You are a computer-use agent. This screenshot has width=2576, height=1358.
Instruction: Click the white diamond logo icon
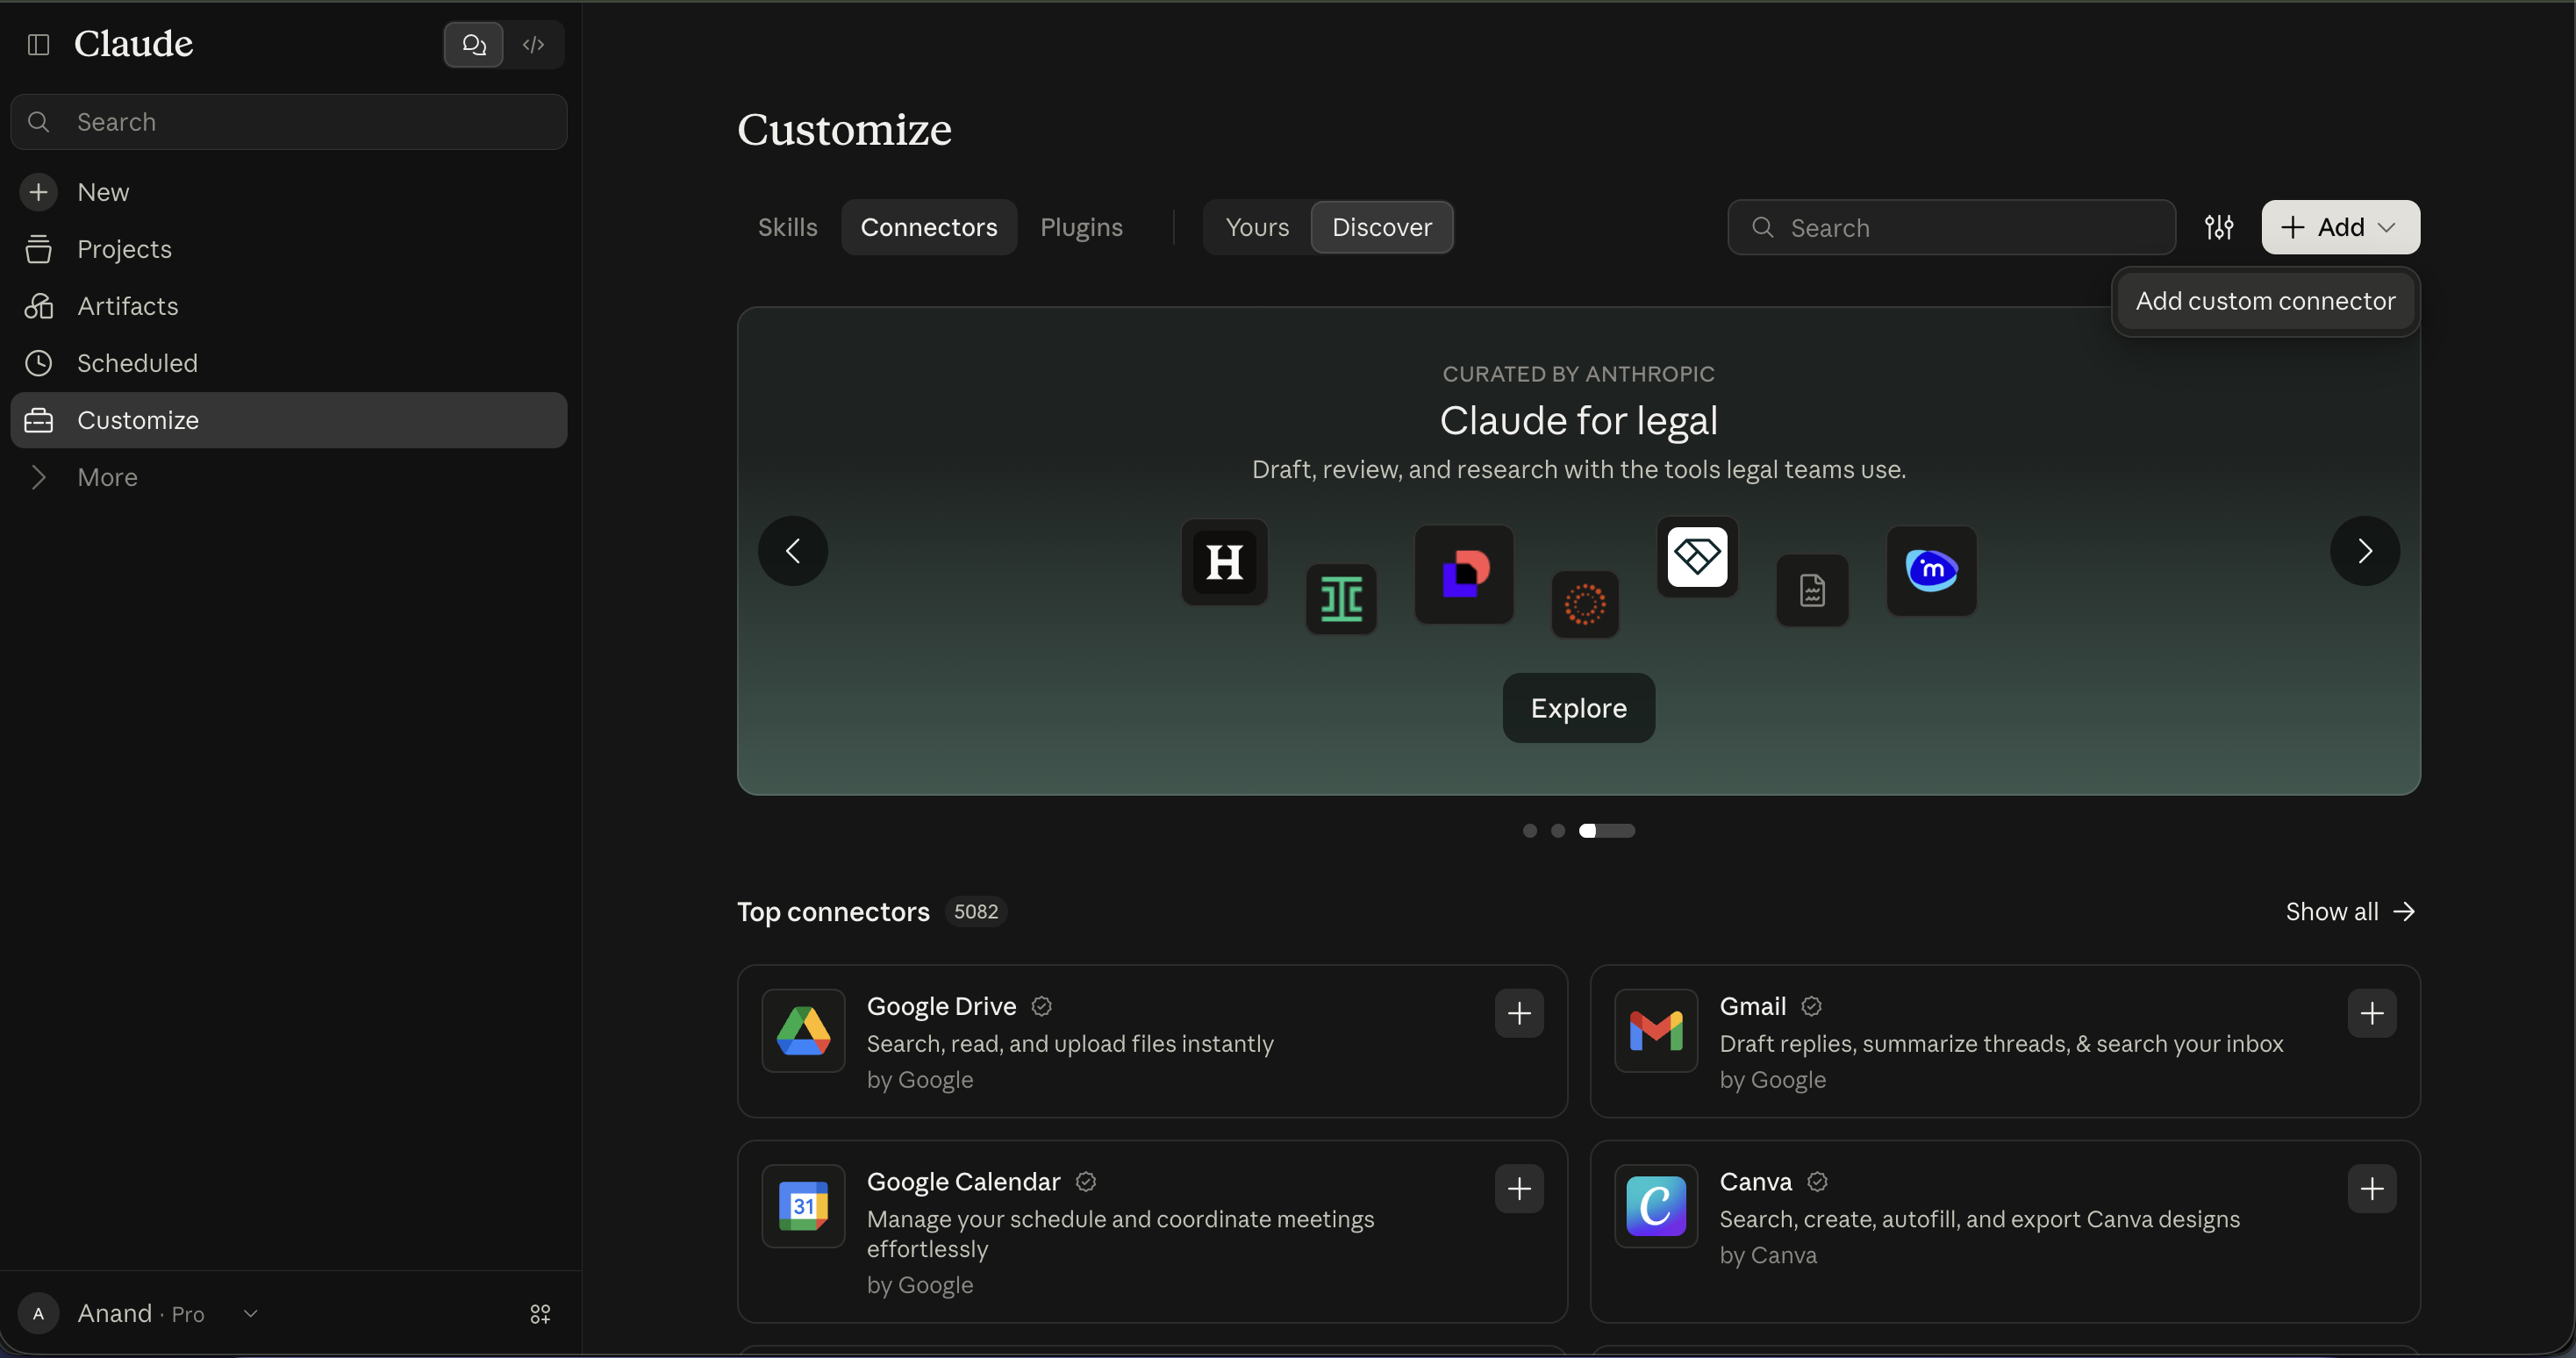(x=1697, y=557)
